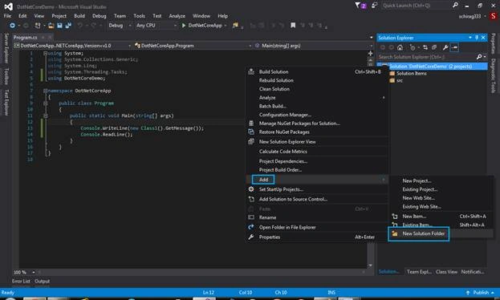The image size is (500, 300).
Task: Toggle the Solution Explorer auto-hide pin
Action: point(477,38)
